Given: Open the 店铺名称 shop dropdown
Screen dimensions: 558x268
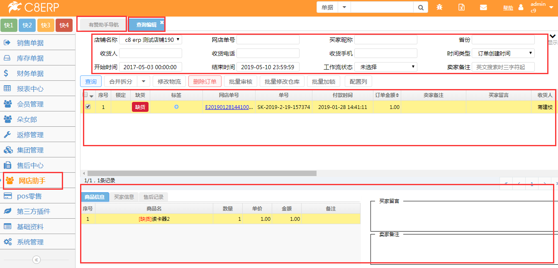Looking at the screenshot, I should point(151,40).
